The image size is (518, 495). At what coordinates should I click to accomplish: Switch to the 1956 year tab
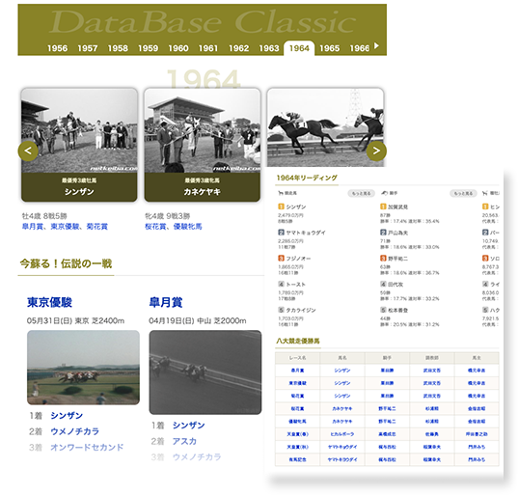tap(58, 48)
